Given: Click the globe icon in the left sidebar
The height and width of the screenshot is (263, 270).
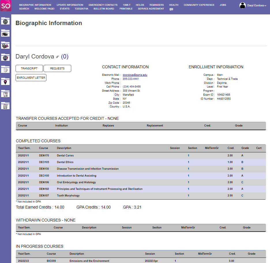Looking at the screenshot, I should (5, 69).
